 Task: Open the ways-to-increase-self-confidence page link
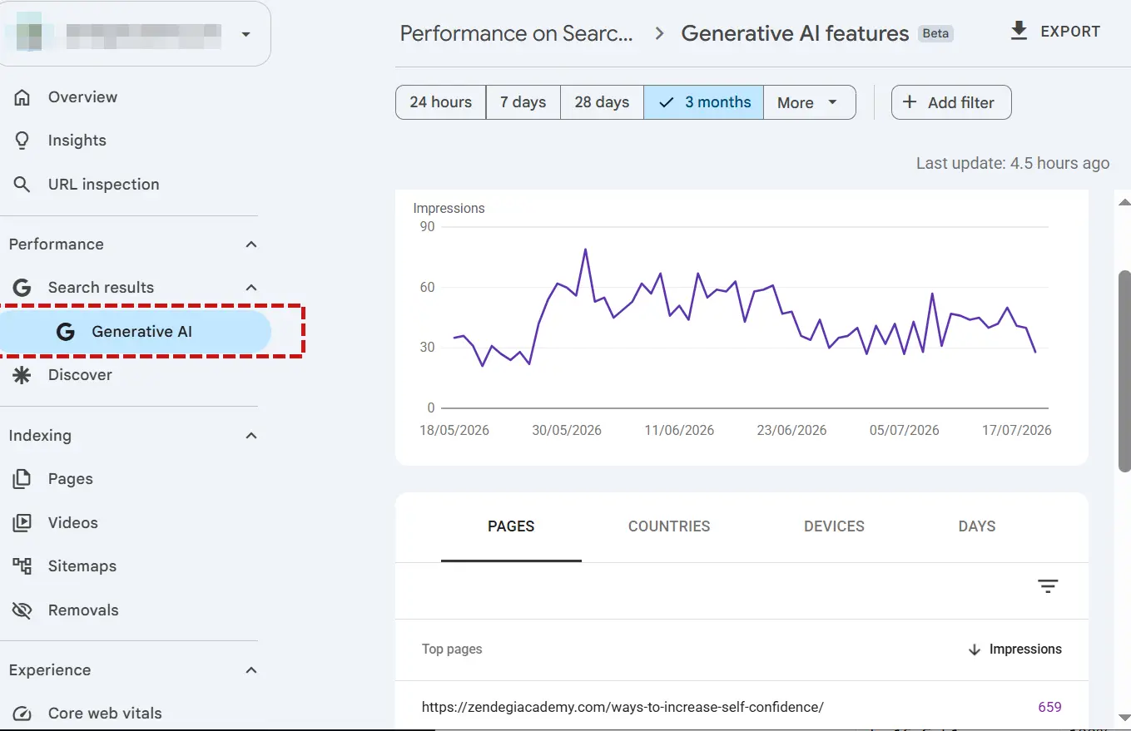[623, 707]
